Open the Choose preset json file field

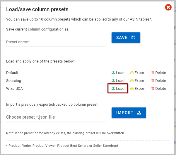tap(56, 117)
